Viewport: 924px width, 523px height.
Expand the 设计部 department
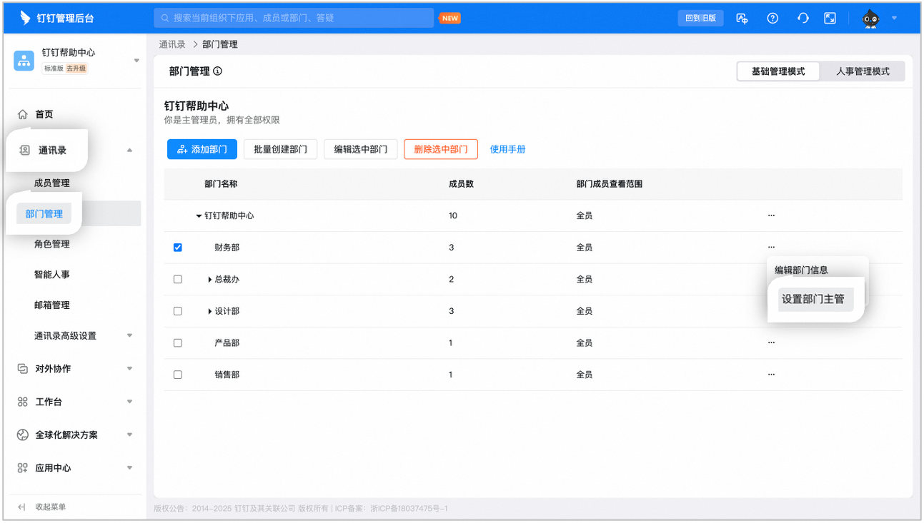click(210, 311)
